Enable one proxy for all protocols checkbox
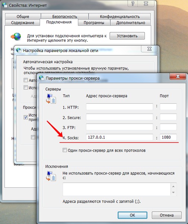This screenshot has height=224, width=188. pyautogui.click(x=64, y=150)
